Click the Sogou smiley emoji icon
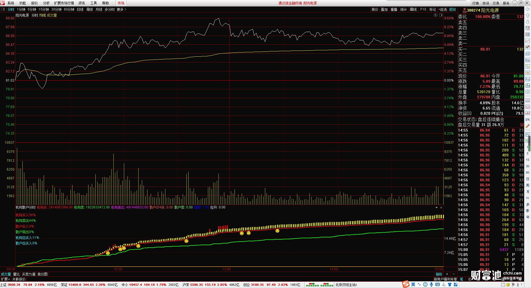The image size is (531, 288). tap(425, 284)
